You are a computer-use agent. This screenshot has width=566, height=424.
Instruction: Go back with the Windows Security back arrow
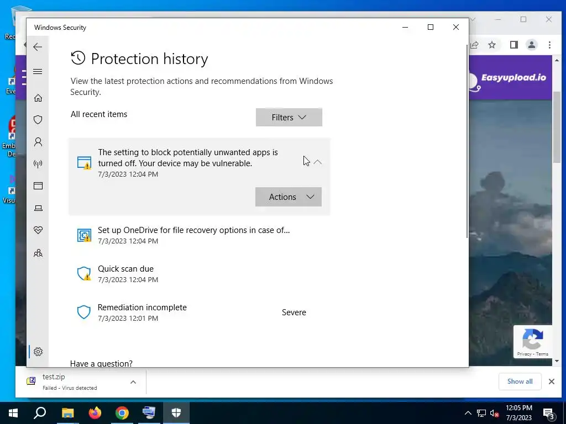tap(38, 47)
